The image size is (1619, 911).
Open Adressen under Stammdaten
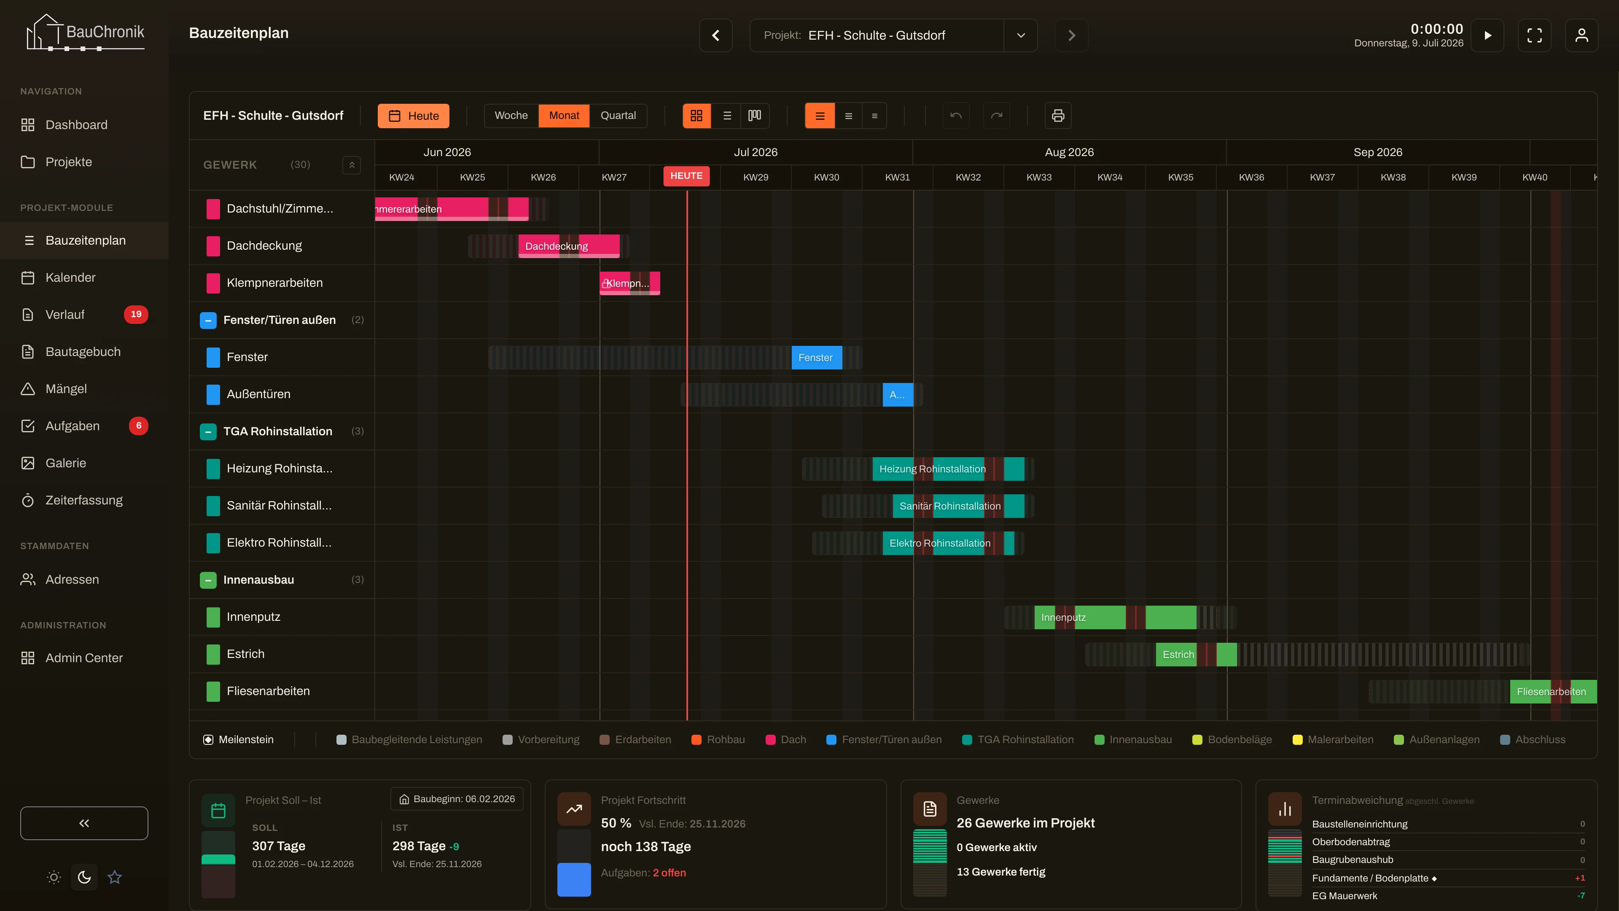click(x=84, y=579)
